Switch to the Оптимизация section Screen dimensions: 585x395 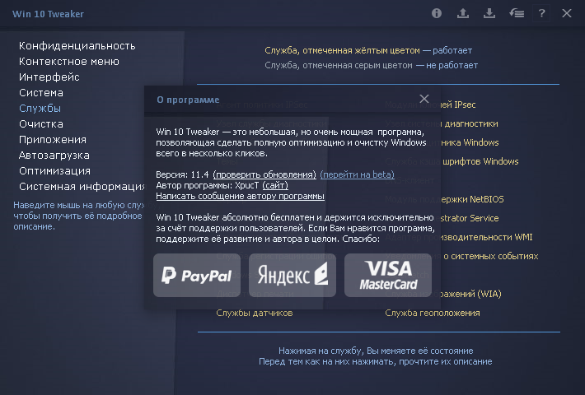click(55, 171)
